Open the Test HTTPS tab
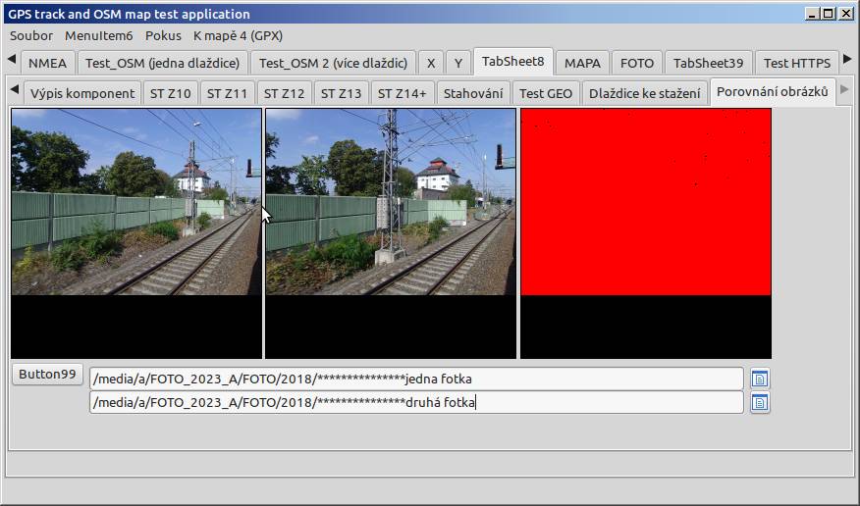The width and height of the screenshot is (860, 506). (x=797, y=63)
